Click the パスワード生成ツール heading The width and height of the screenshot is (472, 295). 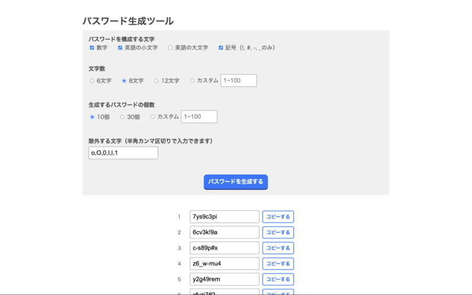pyautogui.click(x=128, y=21)
